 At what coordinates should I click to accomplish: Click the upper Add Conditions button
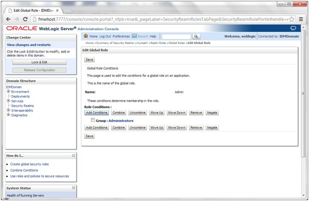coord(96,113)
